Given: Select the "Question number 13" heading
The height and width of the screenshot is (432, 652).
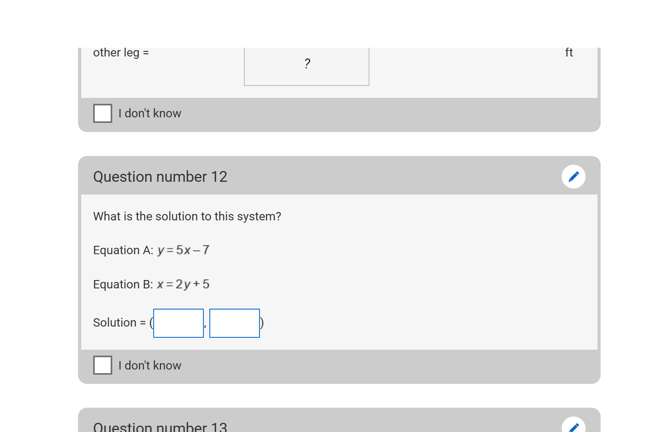Looking at the screenshot, I should 160,426.
